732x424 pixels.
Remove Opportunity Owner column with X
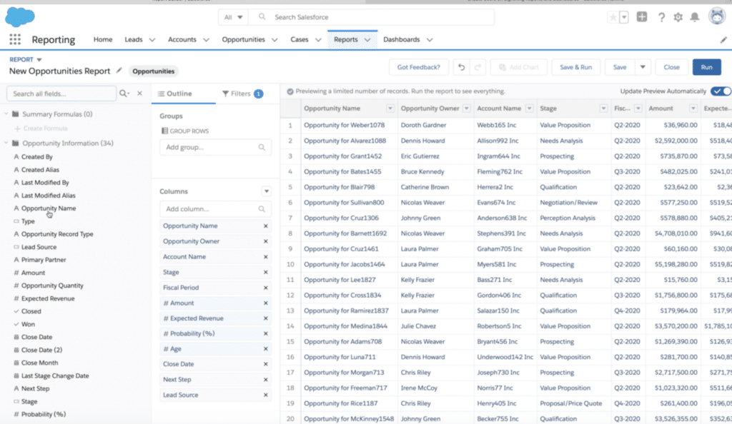(x=266, y=241)
